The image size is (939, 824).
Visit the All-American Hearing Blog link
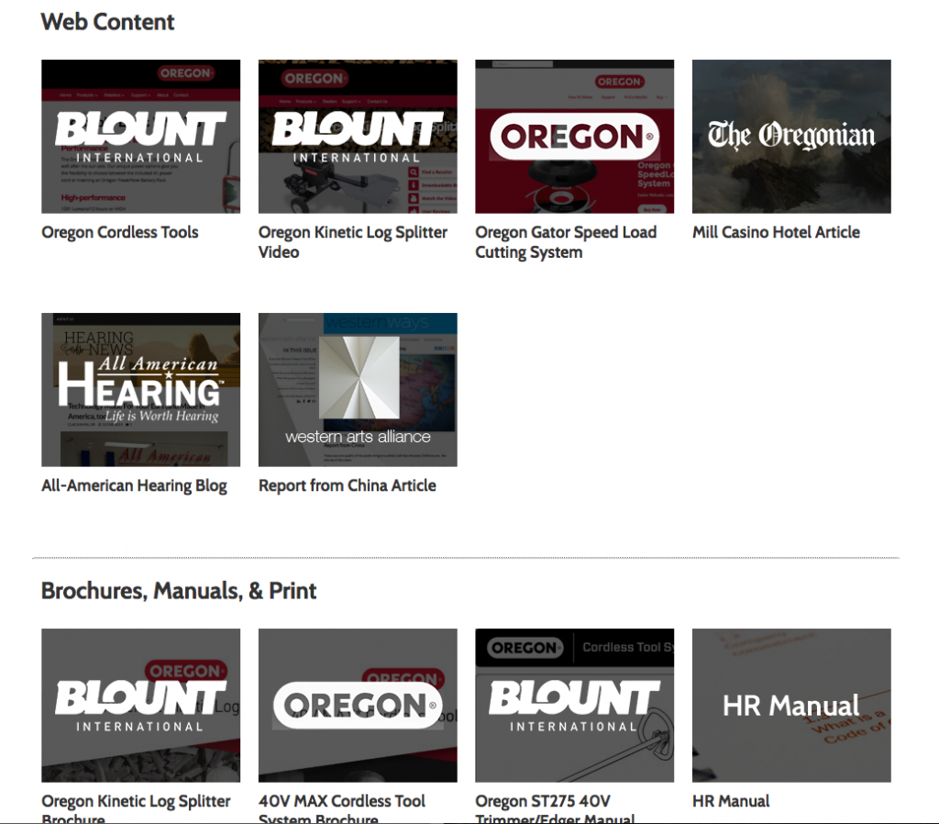click(x=134, y=485)
